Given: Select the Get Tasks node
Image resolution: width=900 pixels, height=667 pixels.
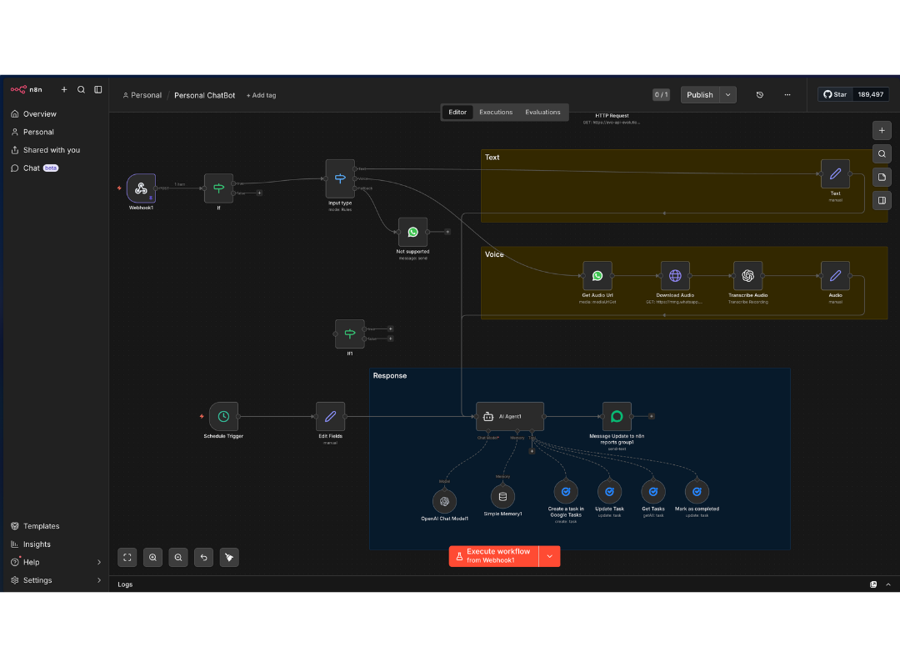Looking at the screenshot, I should pos(653,492).
